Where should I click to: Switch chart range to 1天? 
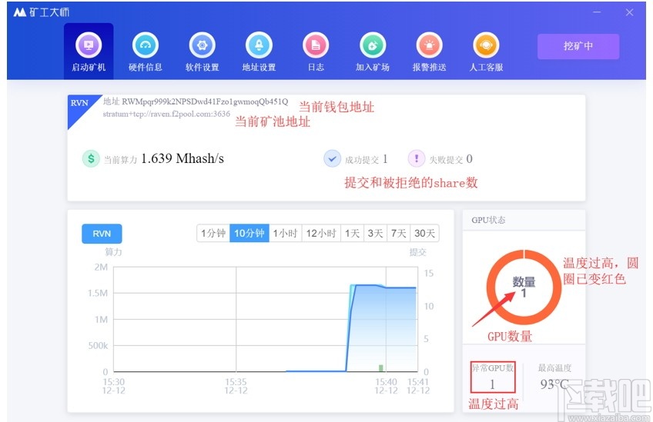(x=352, y=233)
